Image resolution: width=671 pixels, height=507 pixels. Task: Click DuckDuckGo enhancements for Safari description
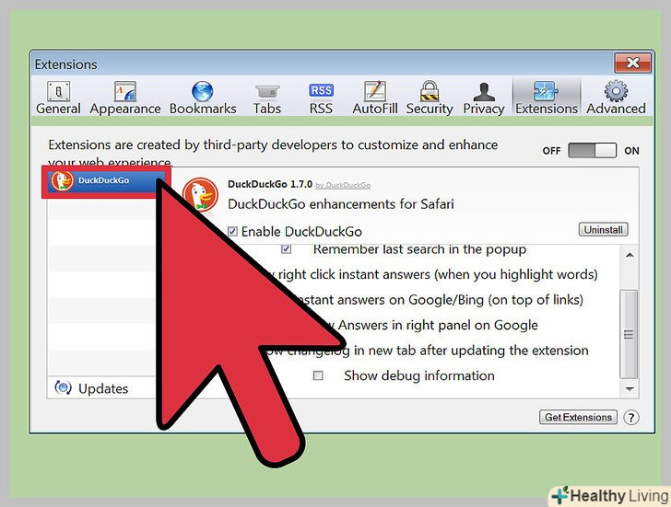pyautogui.click(x=341, y=204)
